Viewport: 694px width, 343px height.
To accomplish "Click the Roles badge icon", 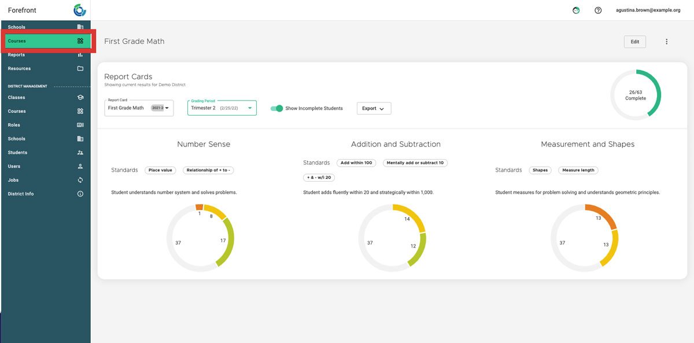I will tap(80, 125).
